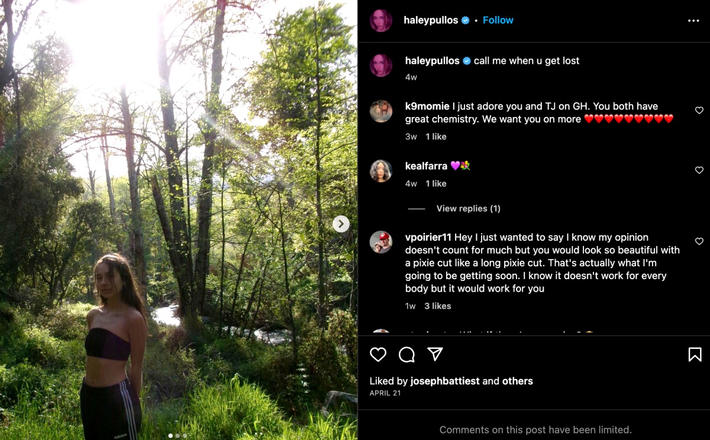710x440 pixels.
Task: Save post with bookmark icon
Action: [695, 354]
